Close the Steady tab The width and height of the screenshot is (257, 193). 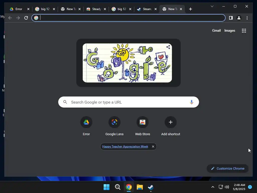pyautogui.click(x=105, y=9)
